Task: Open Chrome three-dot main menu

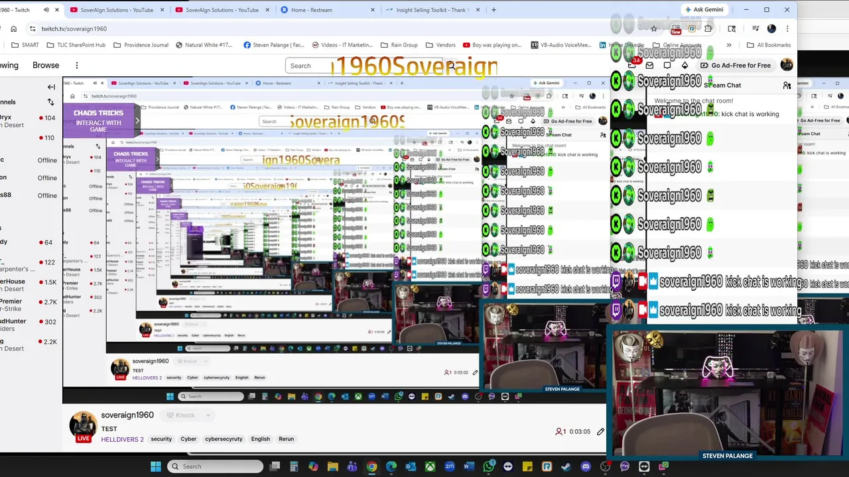Action: coord(787,28)
